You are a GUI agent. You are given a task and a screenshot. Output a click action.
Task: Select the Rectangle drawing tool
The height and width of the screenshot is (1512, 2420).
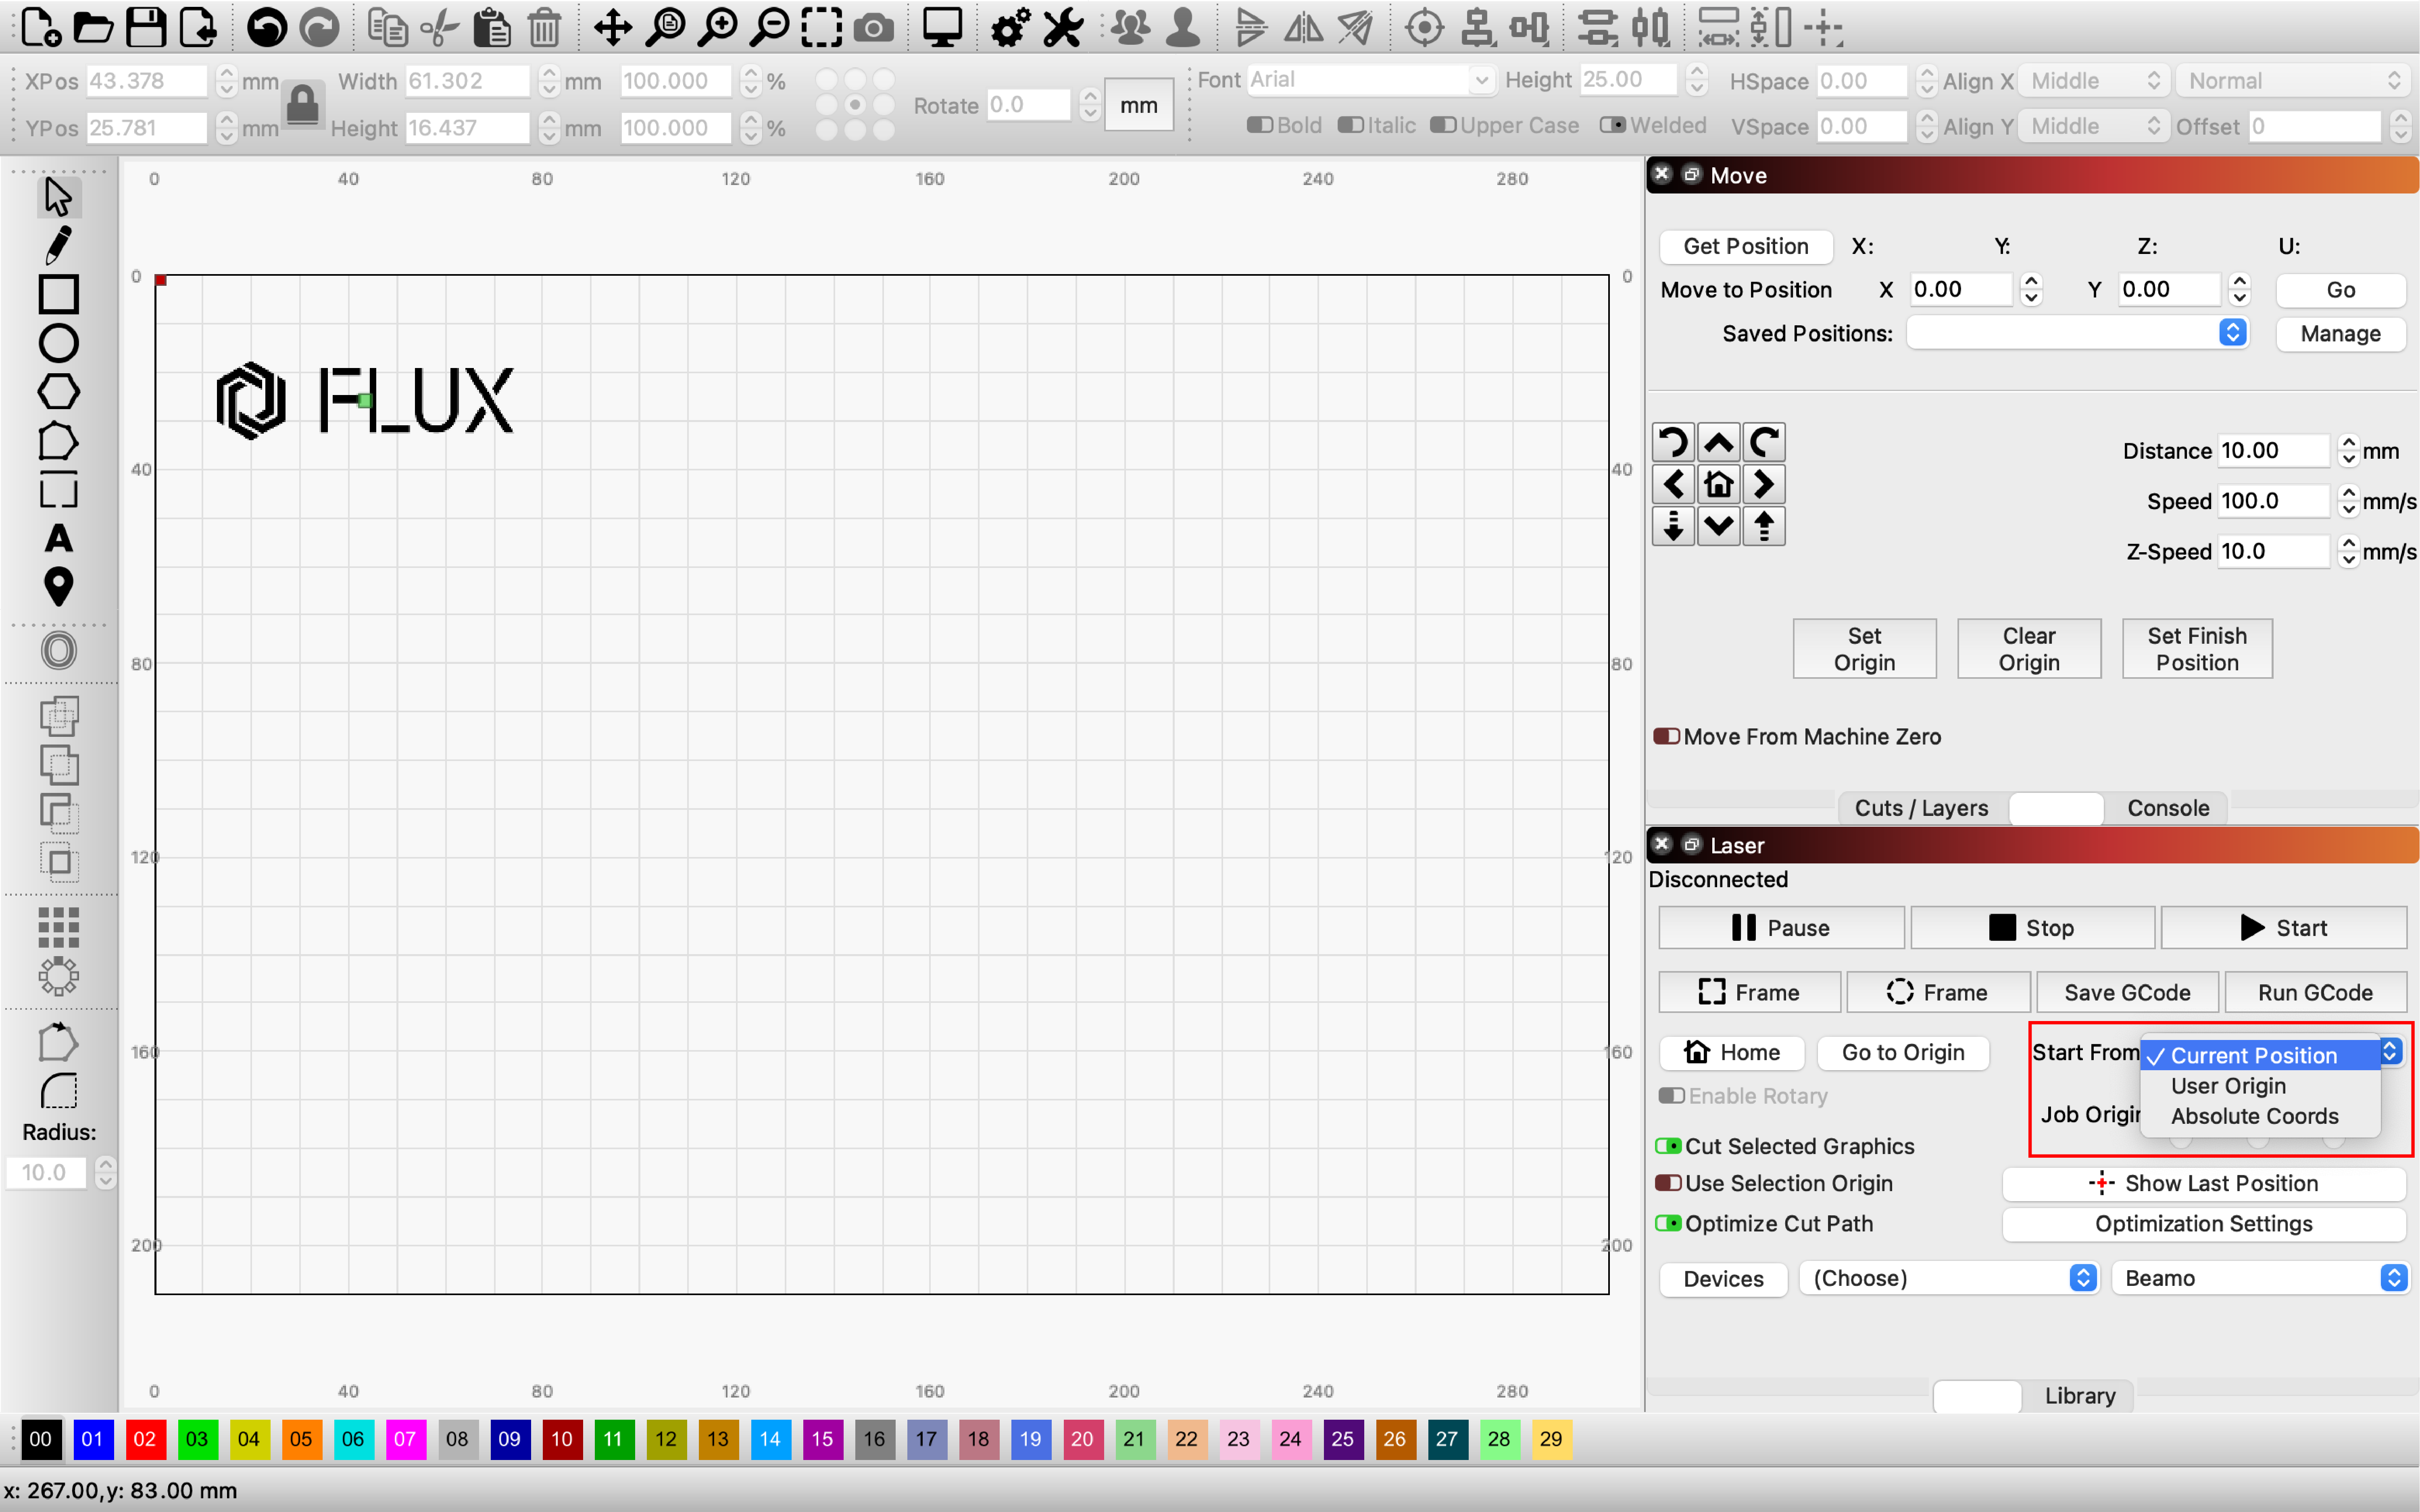(x=58, y=294)
